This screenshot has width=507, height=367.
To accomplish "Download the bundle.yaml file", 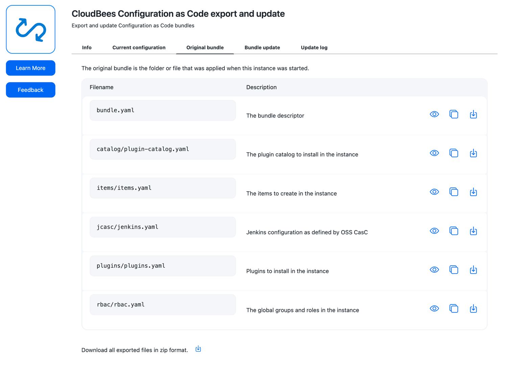I will tap(473, 114).
